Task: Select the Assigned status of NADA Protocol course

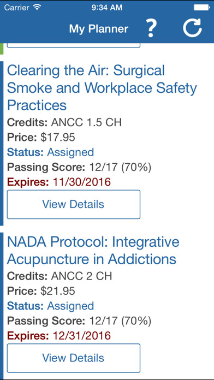Action: (70, 306)
